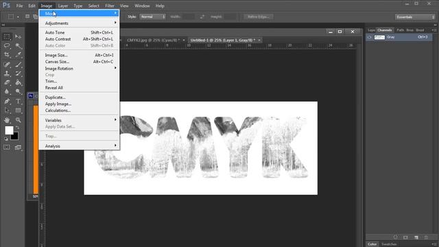Select the Healing Brush tool
The height and width of the screenshot is (247, 439).
[x=7, y=64]
